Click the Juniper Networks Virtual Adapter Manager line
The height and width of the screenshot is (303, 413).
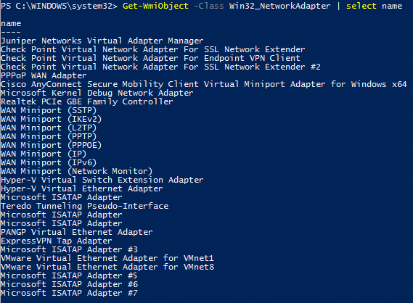click(x=102, y=41)
